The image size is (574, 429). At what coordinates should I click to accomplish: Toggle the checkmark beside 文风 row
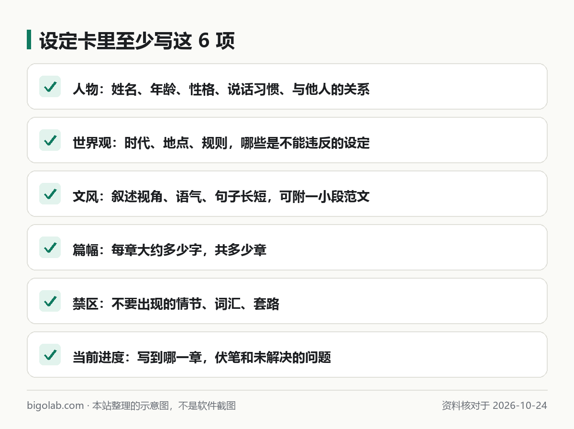point(50,194)
